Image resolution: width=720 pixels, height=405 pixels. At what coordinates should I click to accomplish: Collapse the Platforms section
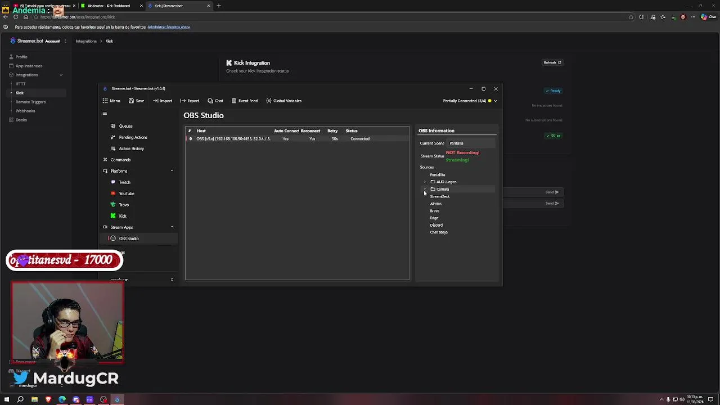[x=172, y=171]
